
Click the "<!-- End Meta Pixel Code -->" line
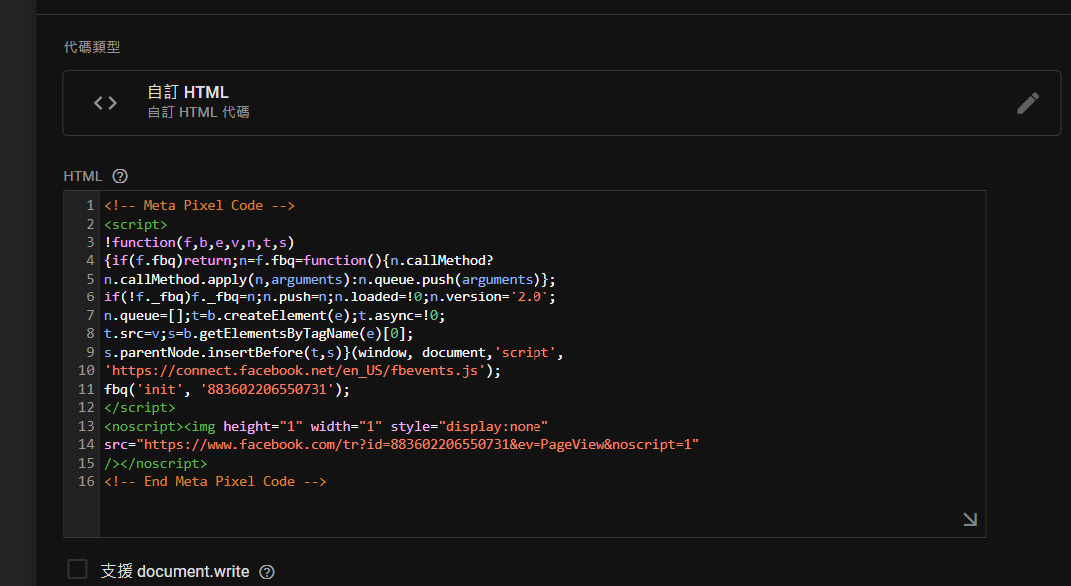(215, 481)
